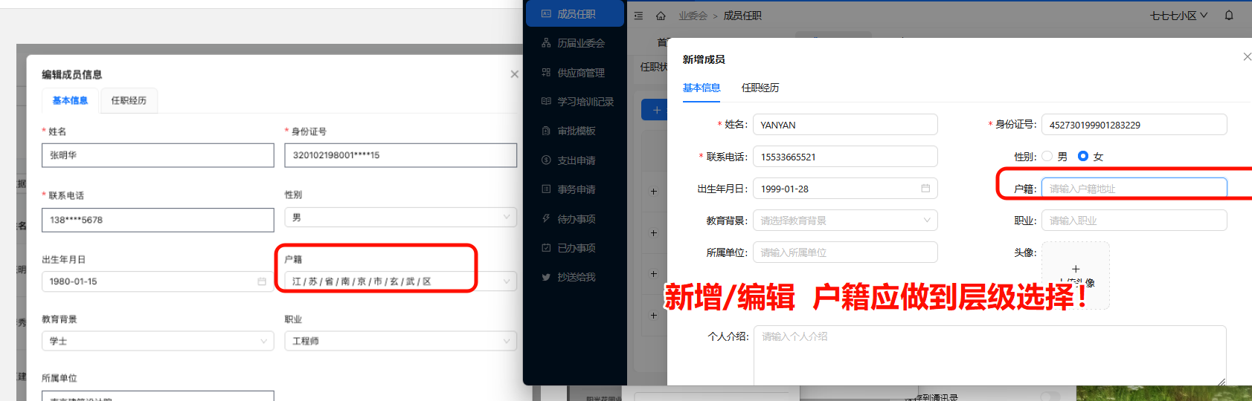1252x401 pixels.
Task: Switch to 任职经历 tab in 编辑成员信息
Action: [x=129, y=100]
